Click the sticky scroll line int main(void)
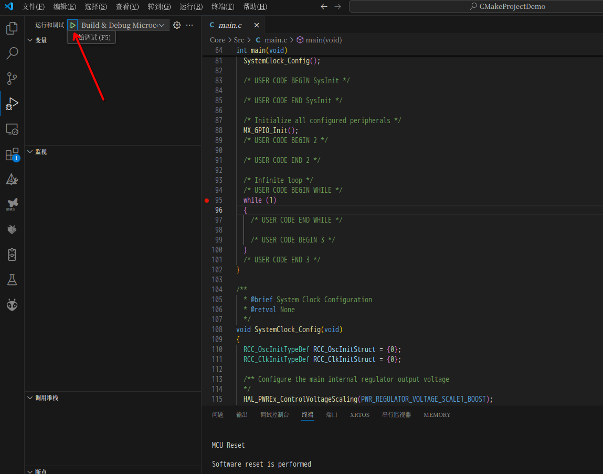 pyautogui.click(x=261, y=50)
